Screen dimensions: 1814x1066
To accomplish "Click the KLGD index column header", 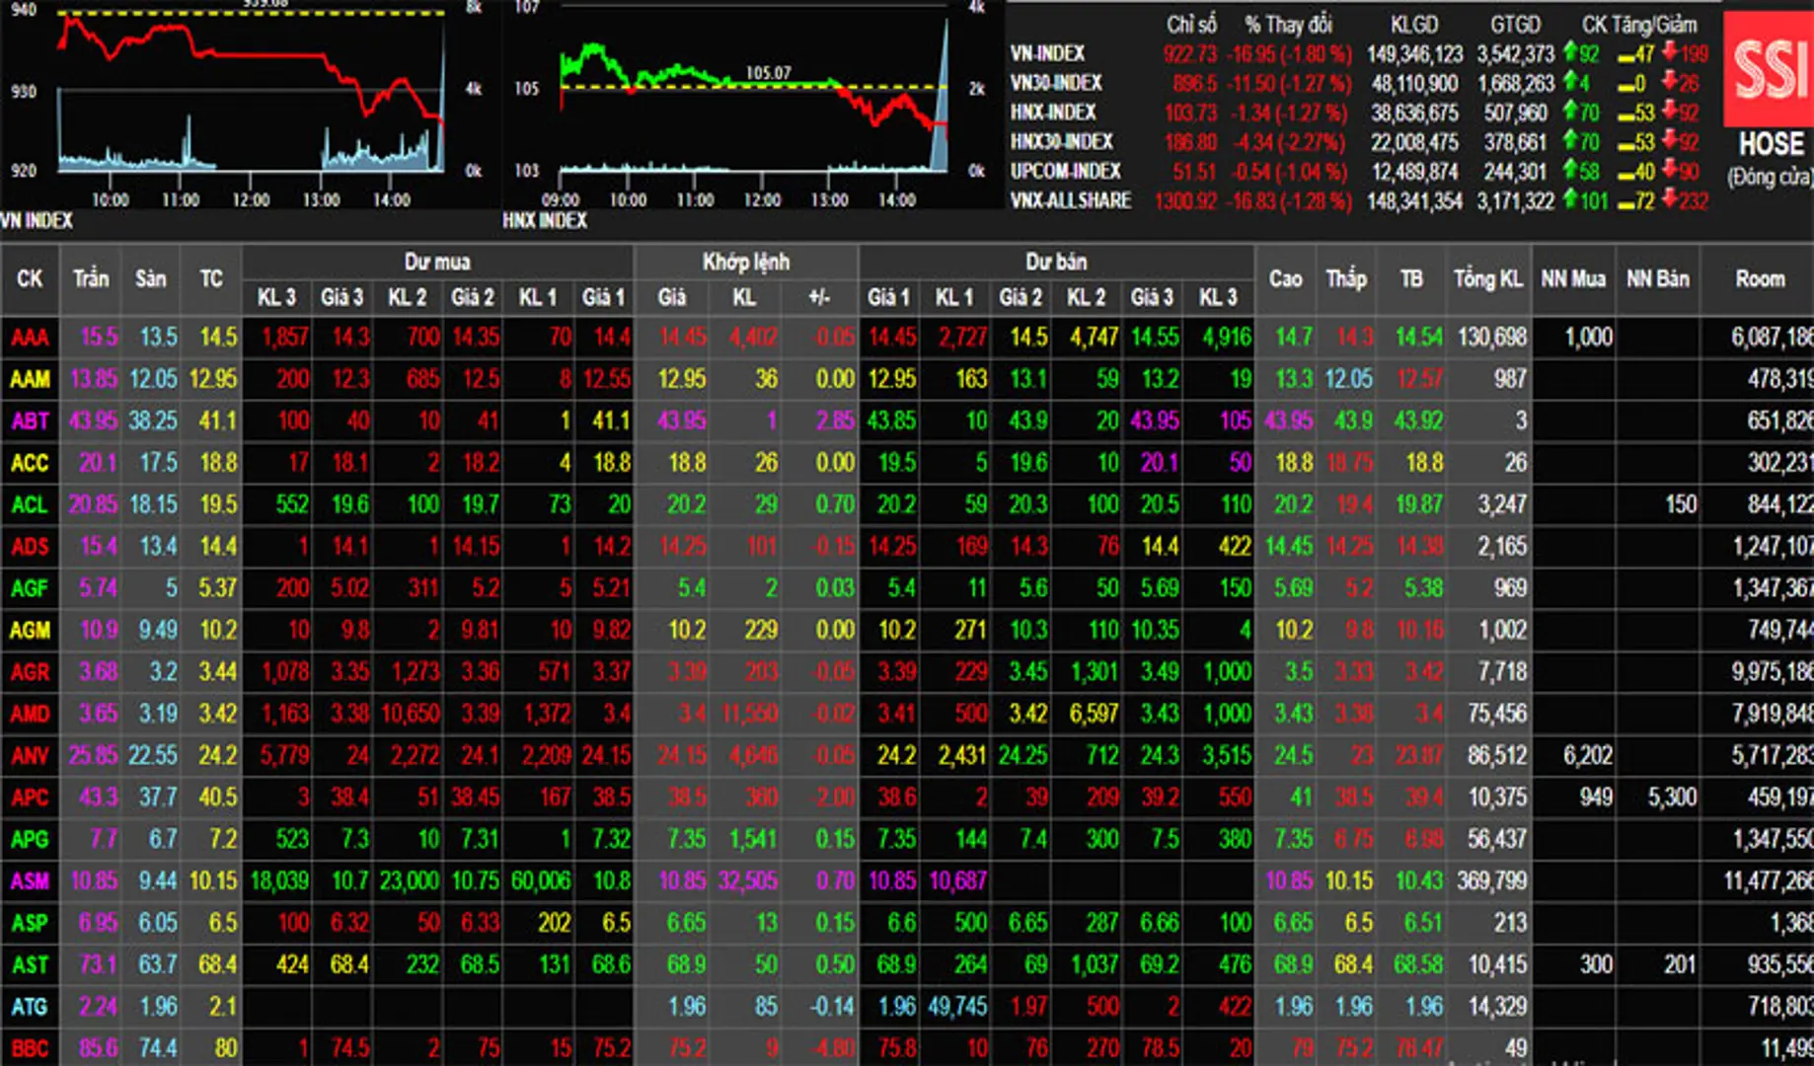I will point(1414,24).
